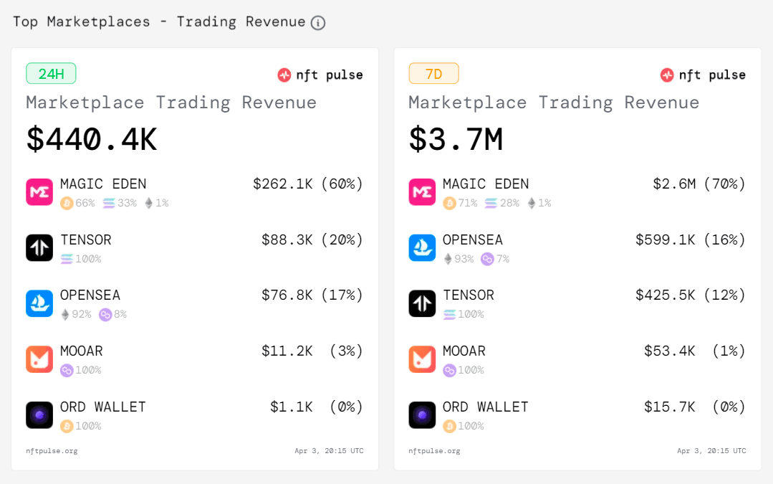773x484 pixels.
Task: Click Tensor logo in 7D card
Action: [422, 303]
